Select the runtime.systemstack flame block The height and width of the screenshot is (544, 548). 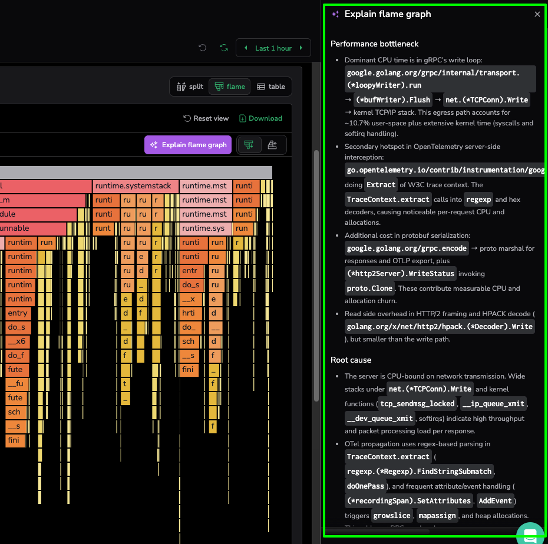pos(135,186)
